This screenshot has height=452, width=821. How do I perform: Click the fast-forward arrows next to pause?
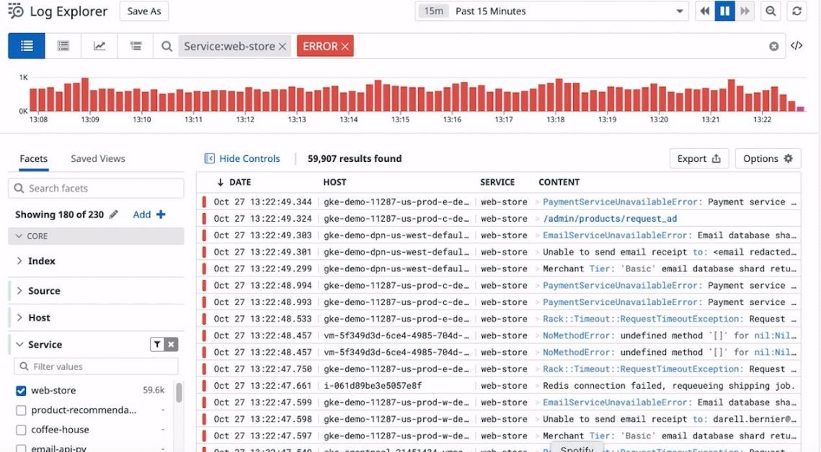(743, 11)
